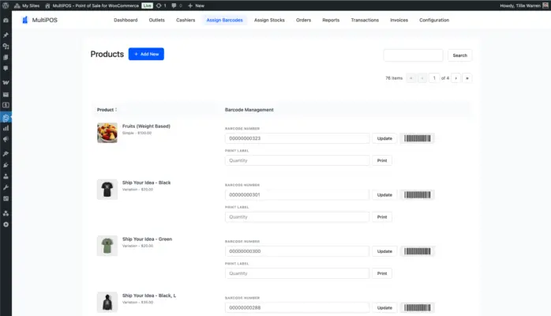Open Tools wrench icon in sidebar
The image size is (551, 316).
[6, 187]
